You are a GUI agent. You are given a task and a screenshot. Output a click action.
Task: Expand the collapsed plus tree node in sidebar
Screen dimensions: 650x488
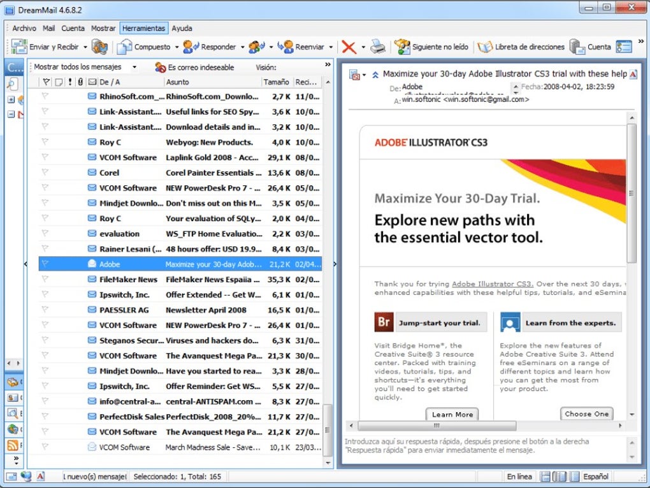pyautogui.click(x=11, y=99)
